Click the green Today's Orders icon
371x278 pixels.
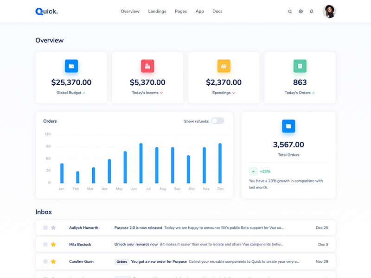[300, 66]
